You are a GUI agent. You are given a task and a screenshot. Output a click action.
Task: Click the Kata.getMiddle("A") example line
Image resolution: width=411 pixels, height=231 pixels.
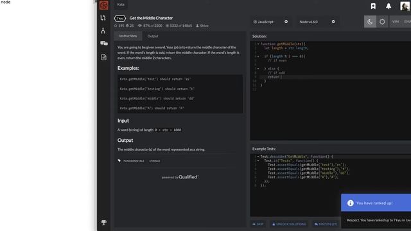pos(152,108)
